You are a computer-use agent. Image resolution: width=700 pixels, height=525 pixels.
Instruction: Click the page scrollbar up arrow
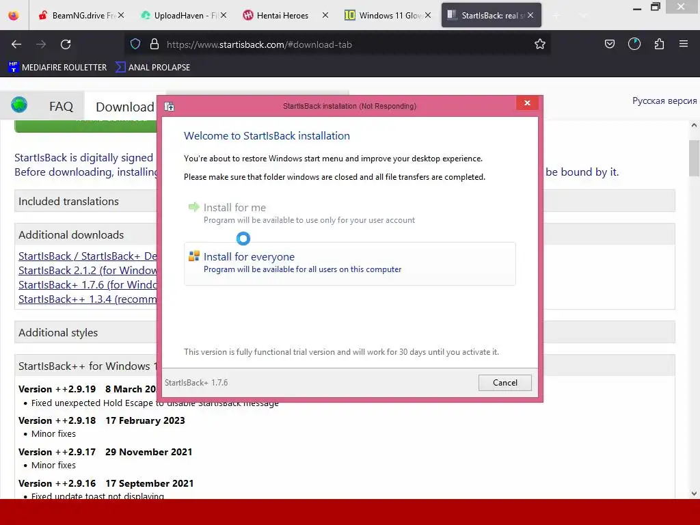coord(694,125)
